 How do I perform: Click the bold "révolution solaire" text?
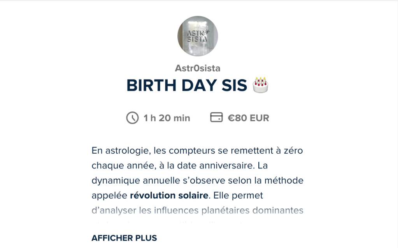pos(169,195)
